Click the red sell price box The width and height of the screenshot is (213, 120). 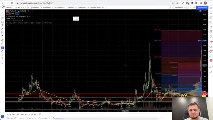tap(8, 13)
